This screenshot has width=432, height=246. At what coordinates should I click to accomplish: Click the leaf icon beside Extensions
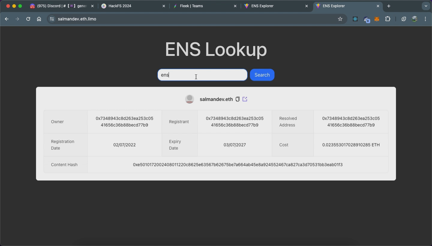(404, 19)
